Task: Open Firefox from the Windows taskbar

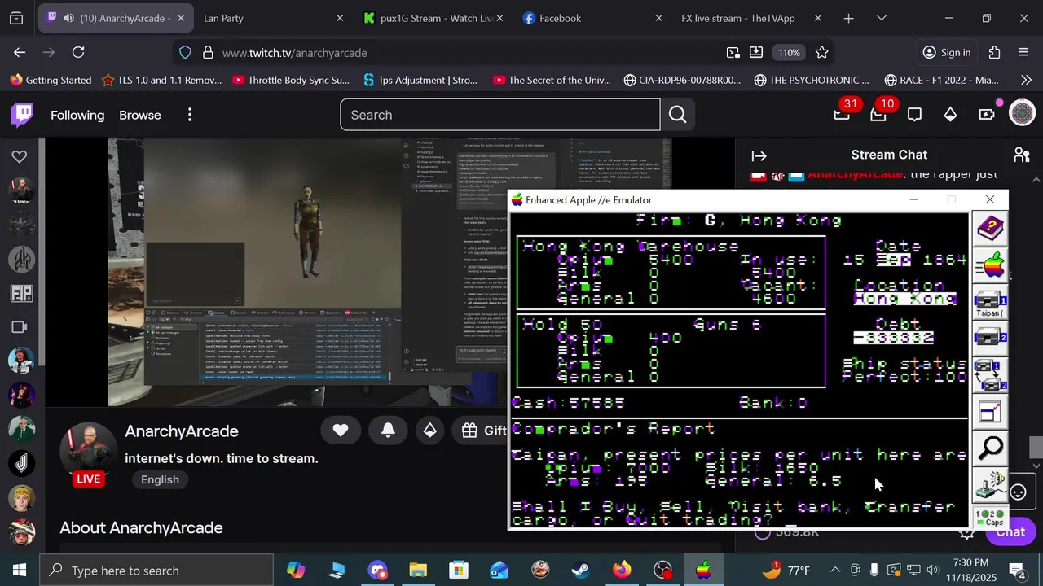Action: [x=622, y=571]
